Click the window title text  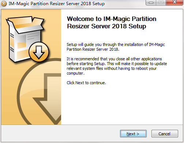pos(57,4)
